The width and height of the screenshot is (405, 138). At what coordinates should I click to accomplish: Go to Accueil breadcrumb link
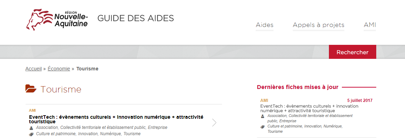[x=34, y=69]
